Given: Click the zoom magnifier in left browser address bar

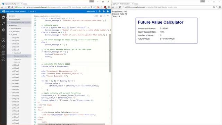Looking at the screenshot, I should click(92, 7).
